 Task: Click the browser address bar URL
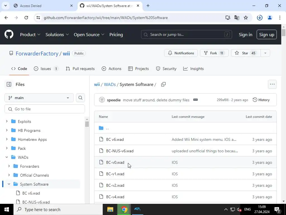106,18
